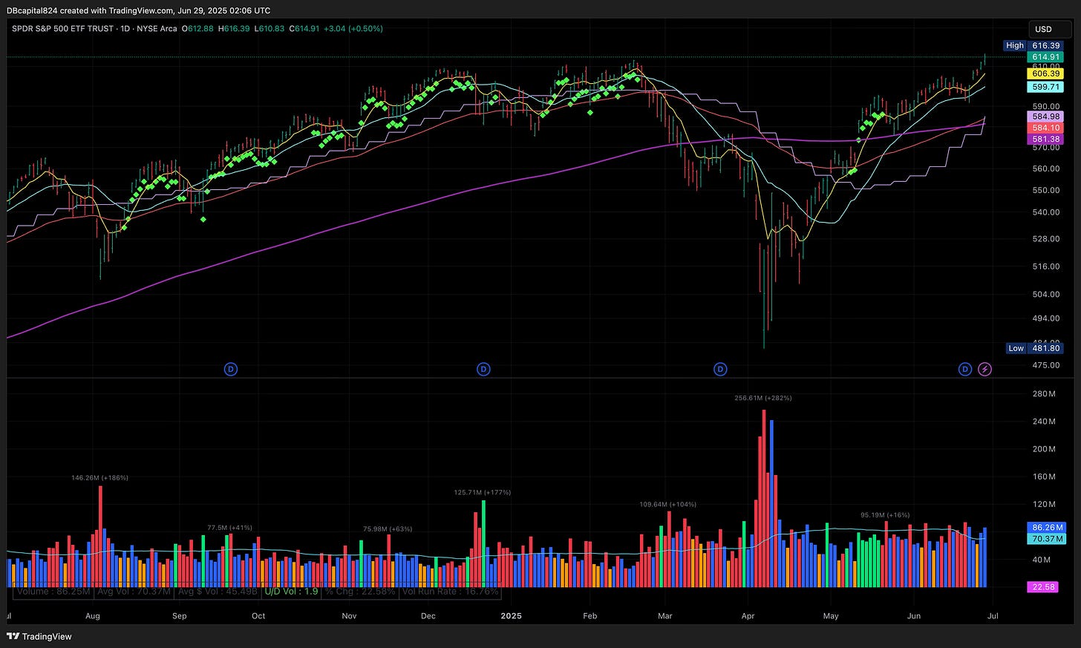Click the red 584.10 price label
The height and width of the screenshot is (648, 1081).
click(x=1045, y=128)
